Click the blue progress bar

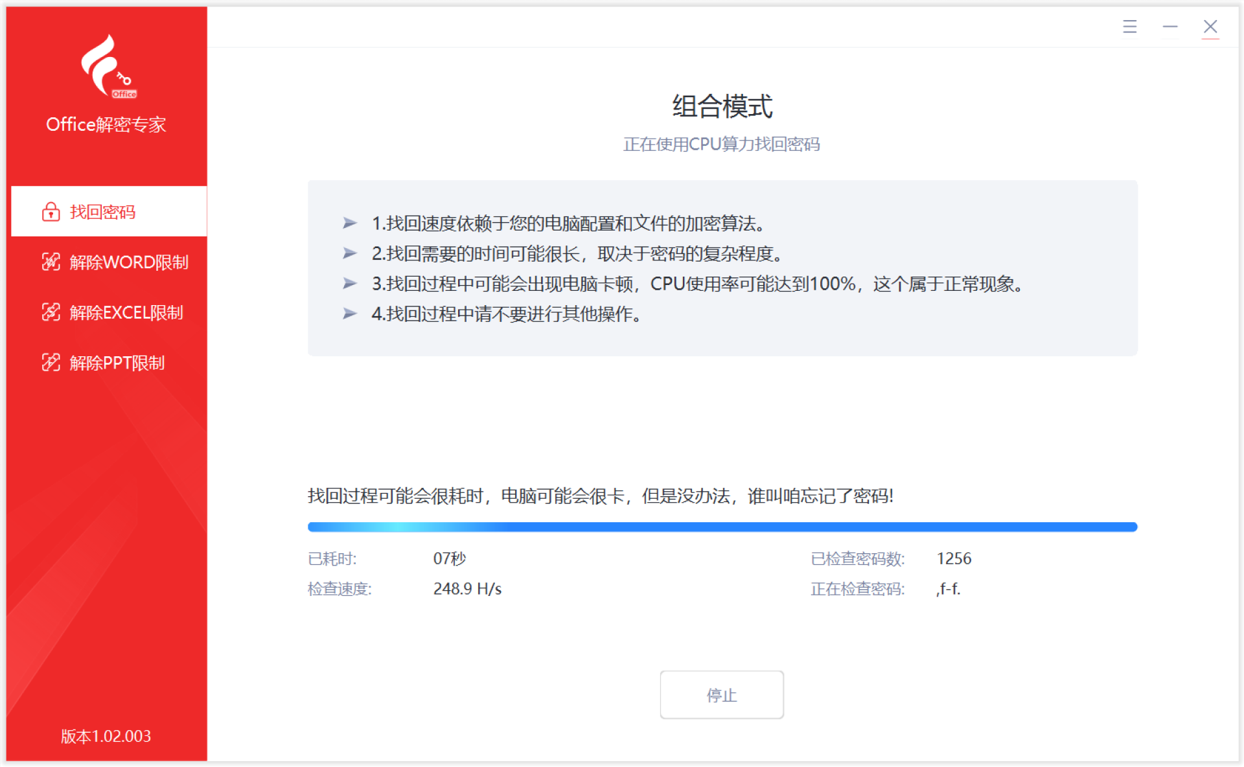722,527
